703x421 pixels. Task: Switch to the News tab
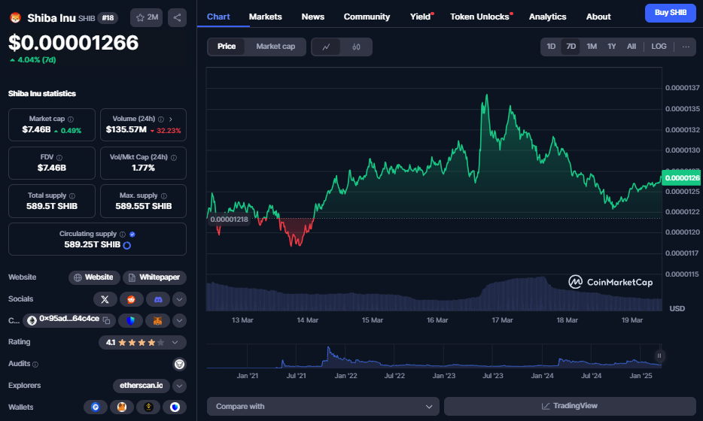[x=312, y=17]
